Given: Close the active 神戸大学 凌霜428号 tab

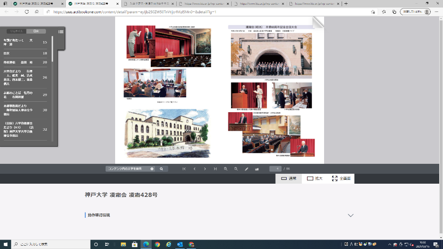Looking at the screenshot, I should (x=118, y=4).
